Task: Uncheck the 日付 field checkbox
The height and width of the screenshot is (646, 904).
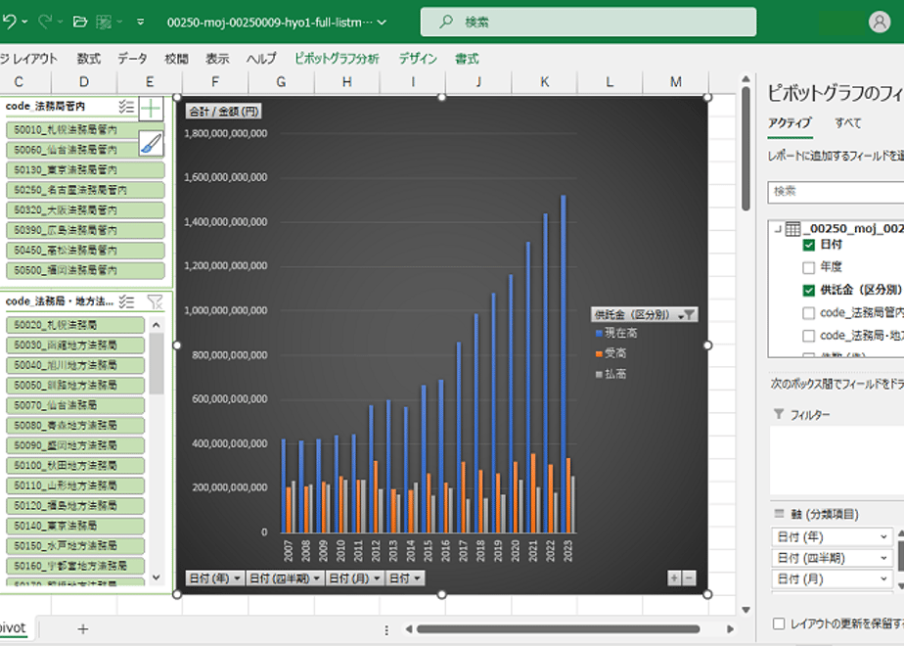Action: (x=809, y=245)
